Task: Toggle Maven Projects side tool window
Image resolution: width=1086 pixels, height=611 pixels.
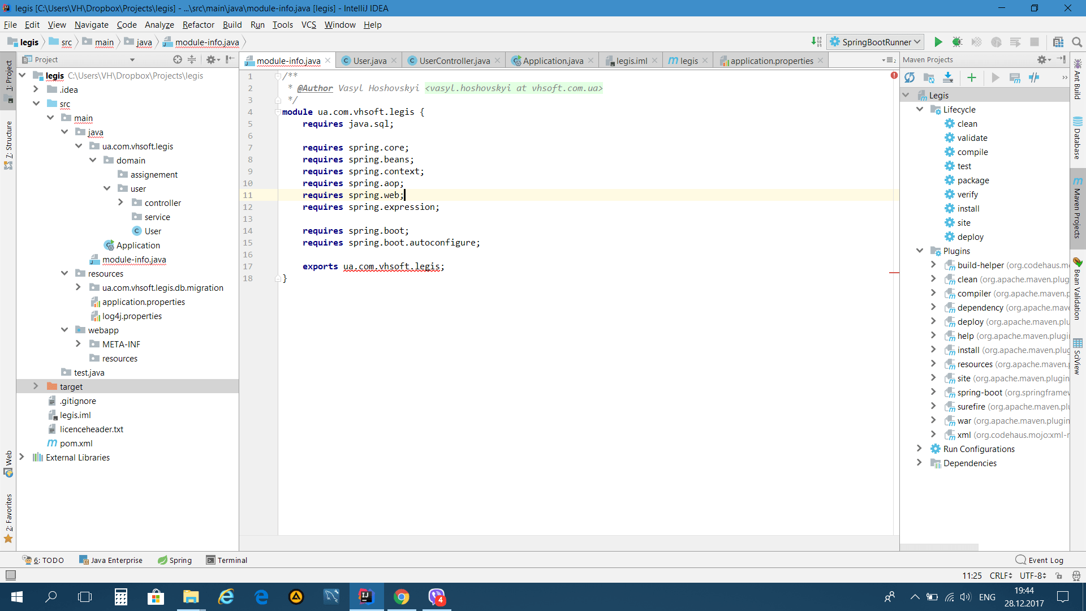Action: (x=1078, y=209)
